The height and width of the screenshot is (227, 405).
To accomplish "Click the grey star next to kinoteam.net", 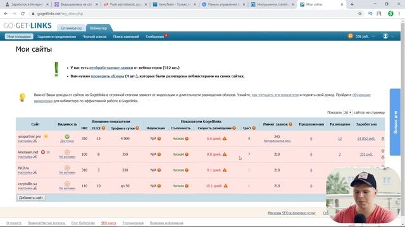I will pyautogui.click(x=48, y=152).
